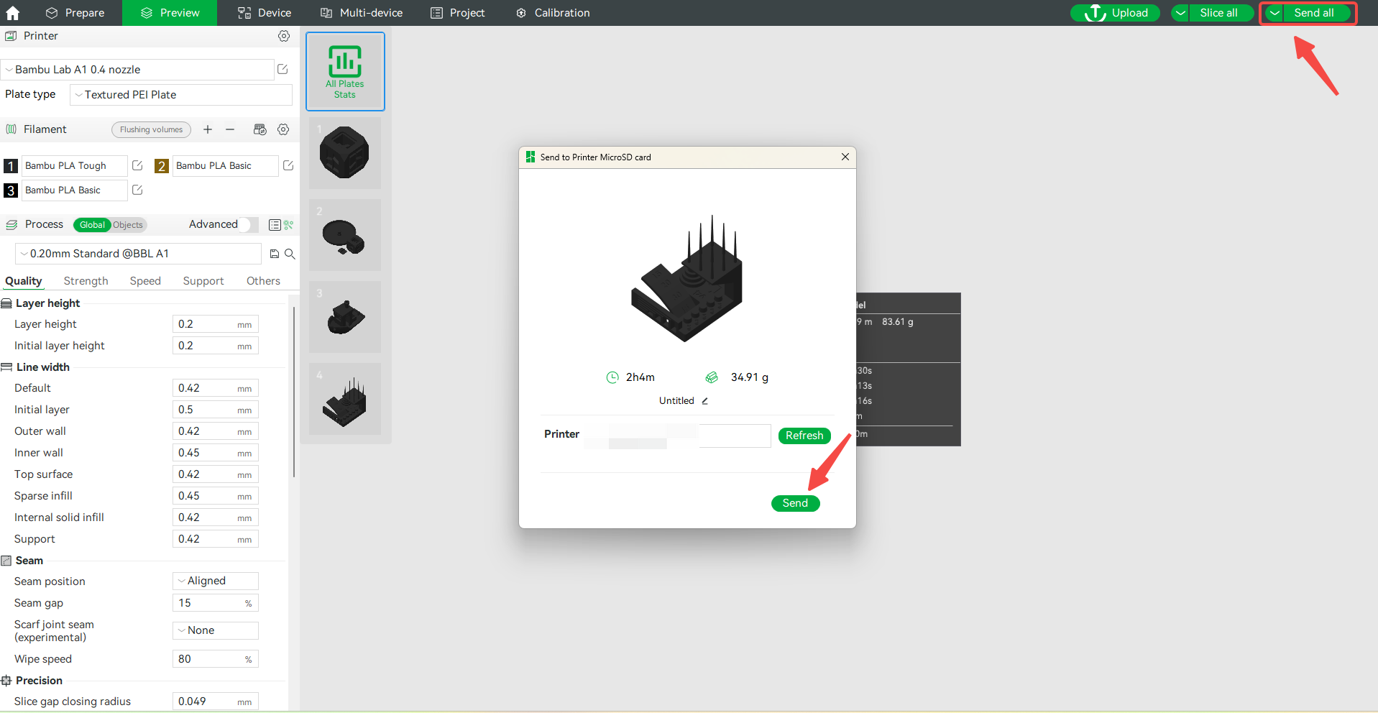Add a filament with plus icon

[x=208, y=129]
